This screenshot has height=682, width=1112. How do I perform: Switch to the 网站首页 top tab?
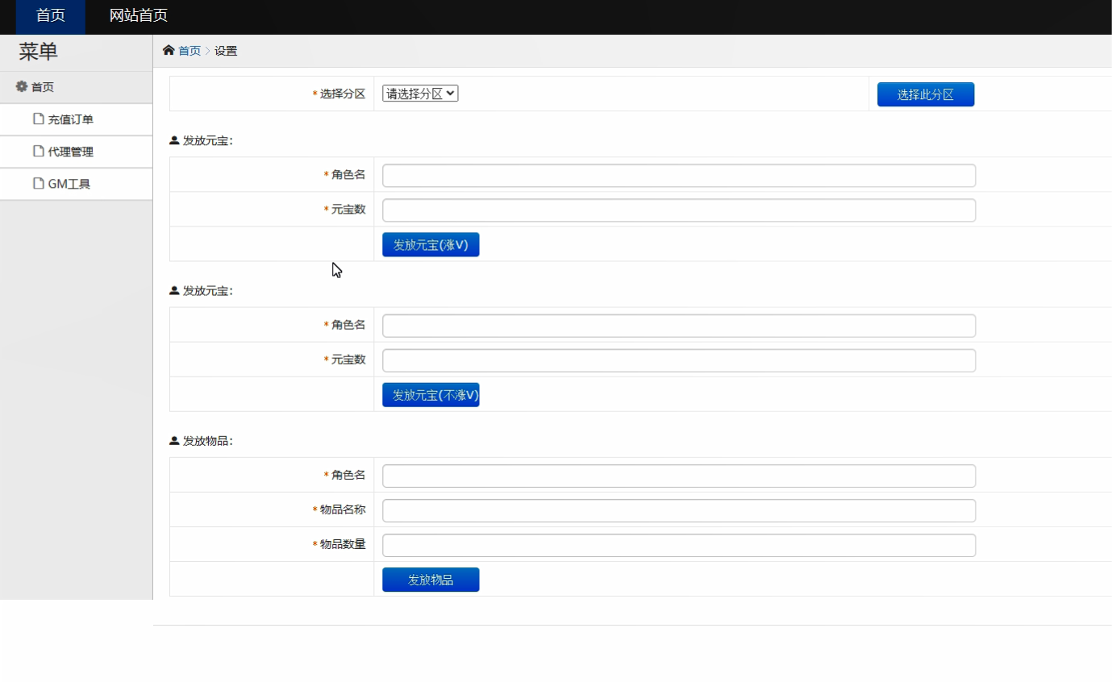pos(139,16)
